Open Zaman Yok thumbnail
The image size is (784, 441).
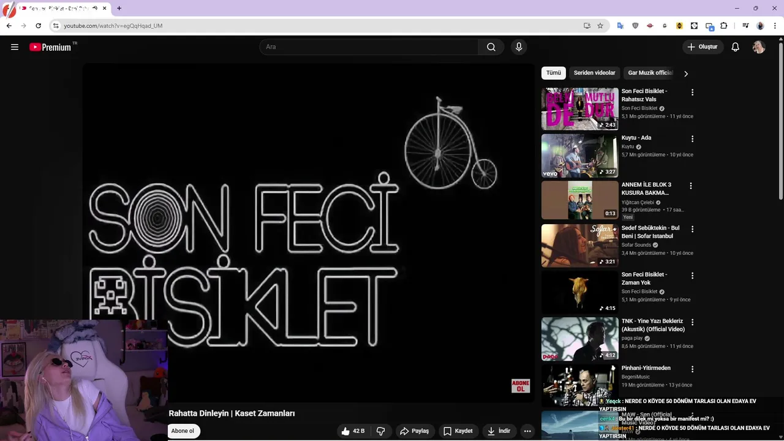tap(579, 292)
